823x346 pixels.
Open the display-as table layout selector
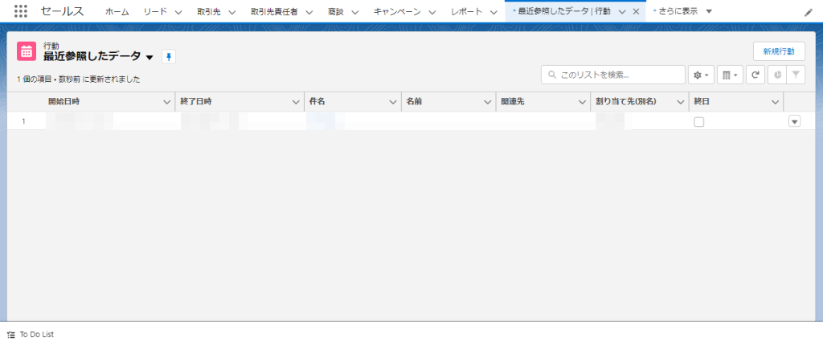click(730, 75)
